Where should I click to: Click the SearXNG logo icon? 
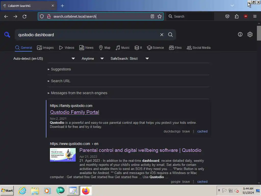(7, 35)
